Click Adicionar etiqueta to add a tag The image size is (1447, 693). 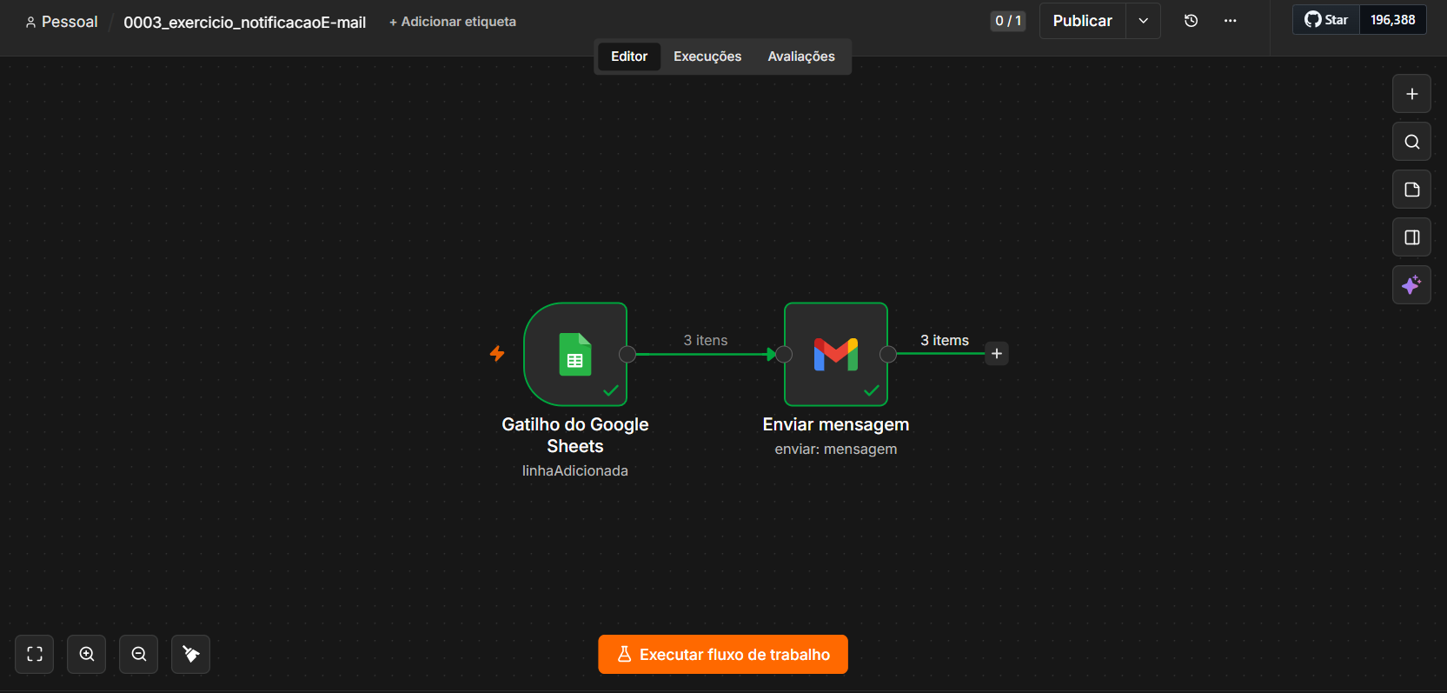(453, 22)
